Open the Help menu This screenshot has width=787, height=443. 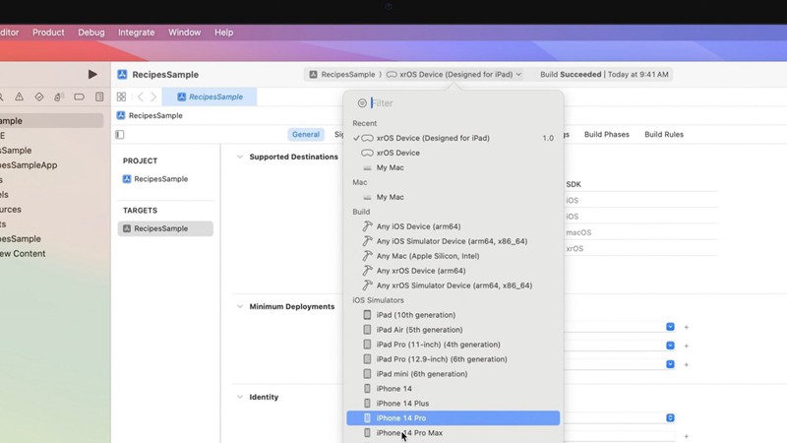[224, 32]
